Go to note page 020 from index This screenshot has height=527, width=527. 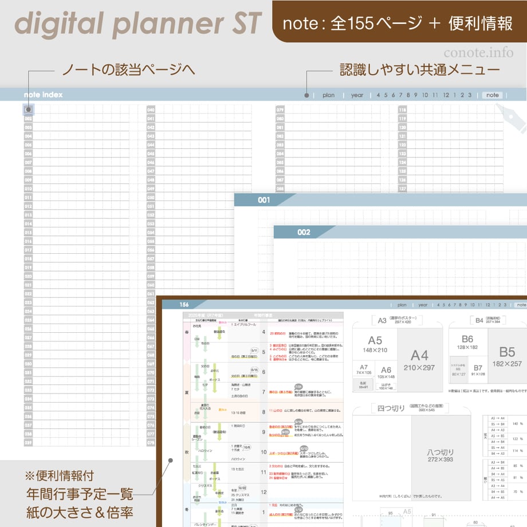(x=28, y=276)
